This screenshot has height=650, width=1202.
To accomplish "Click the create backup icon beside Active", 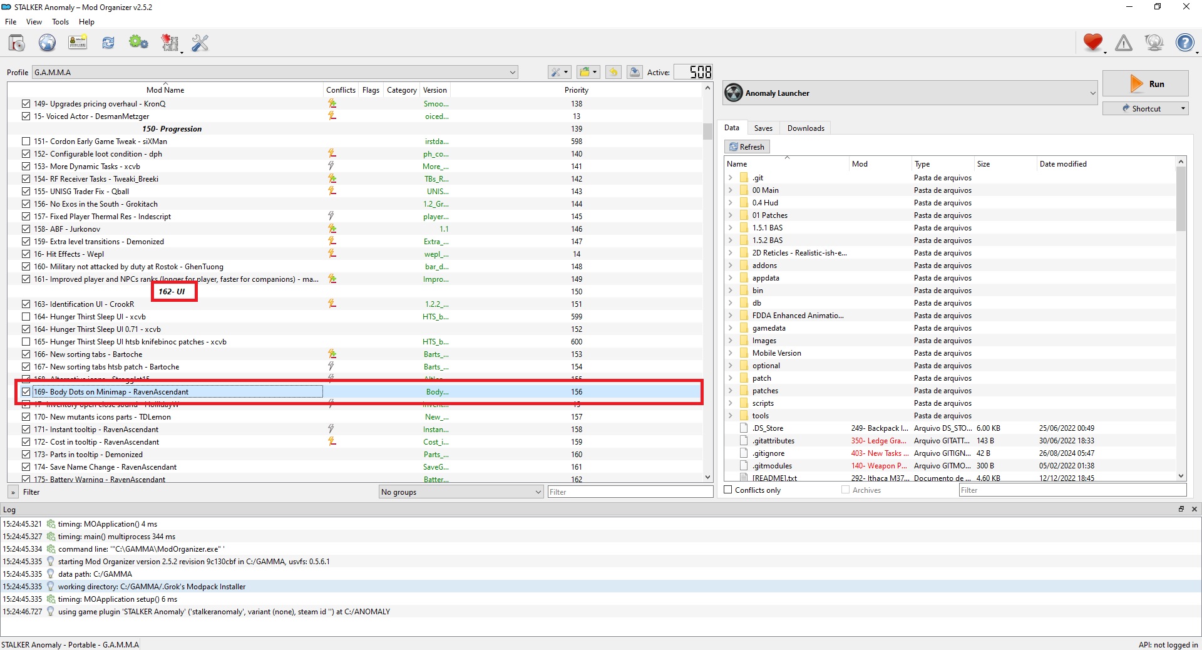I will click(635, 72).
